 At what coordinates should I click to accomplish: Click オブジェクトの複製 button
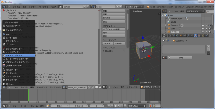[114, 29]
